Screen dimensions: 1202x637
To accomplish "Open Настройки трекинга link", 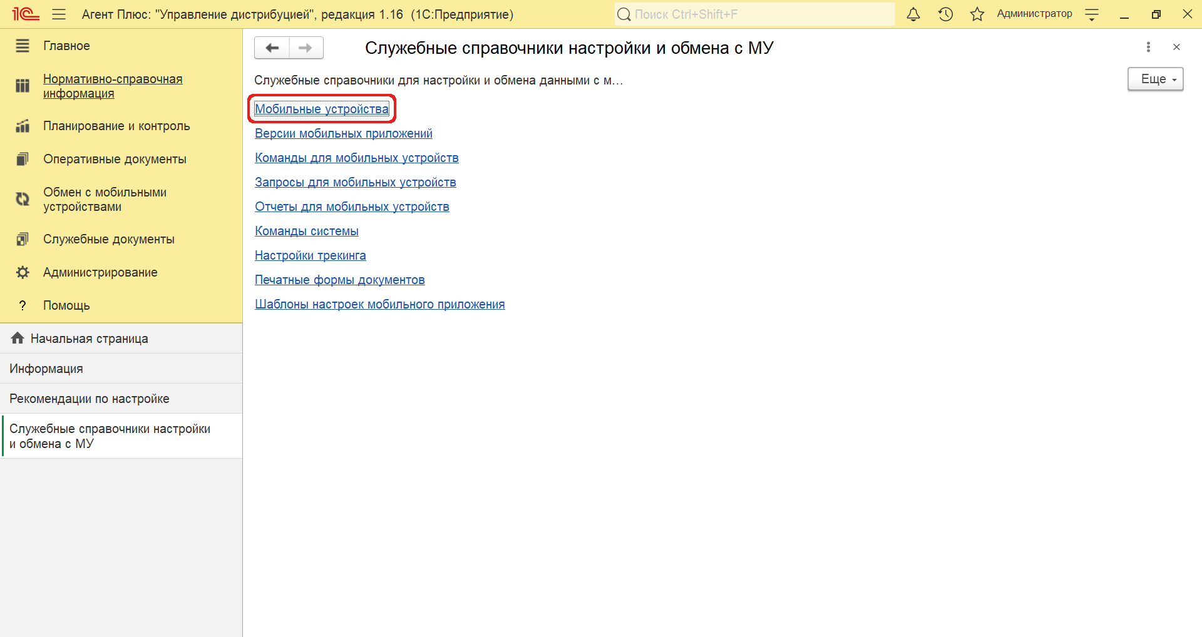I will click(x=311, y=255).
